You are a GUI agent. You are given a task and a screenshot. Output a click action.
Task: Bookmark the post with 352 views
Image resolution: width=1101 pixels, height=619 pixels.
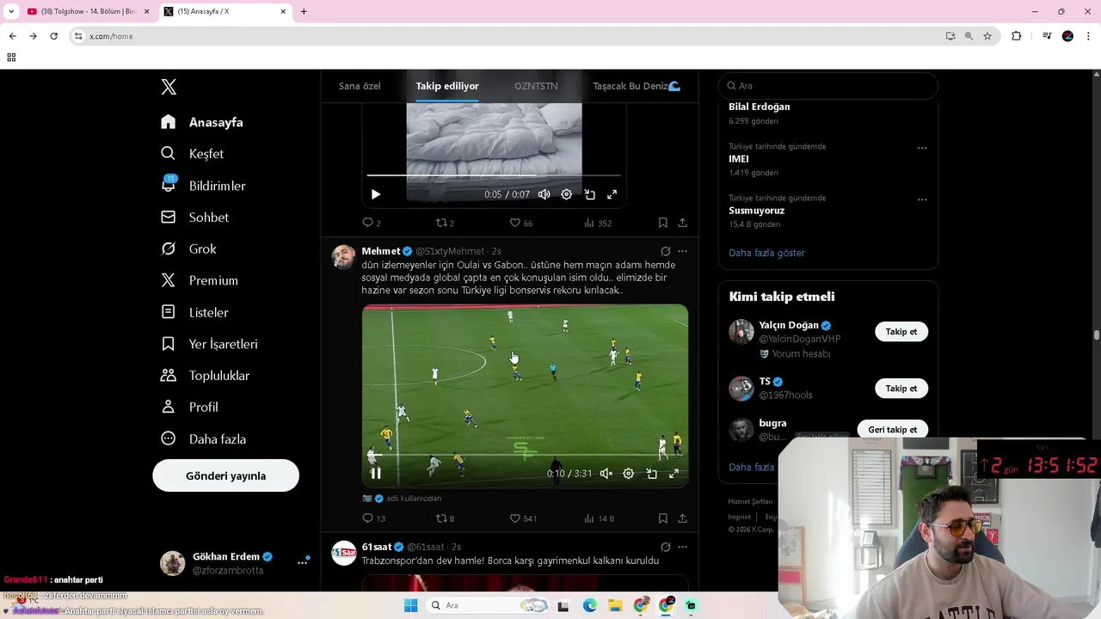pos(662,223)
